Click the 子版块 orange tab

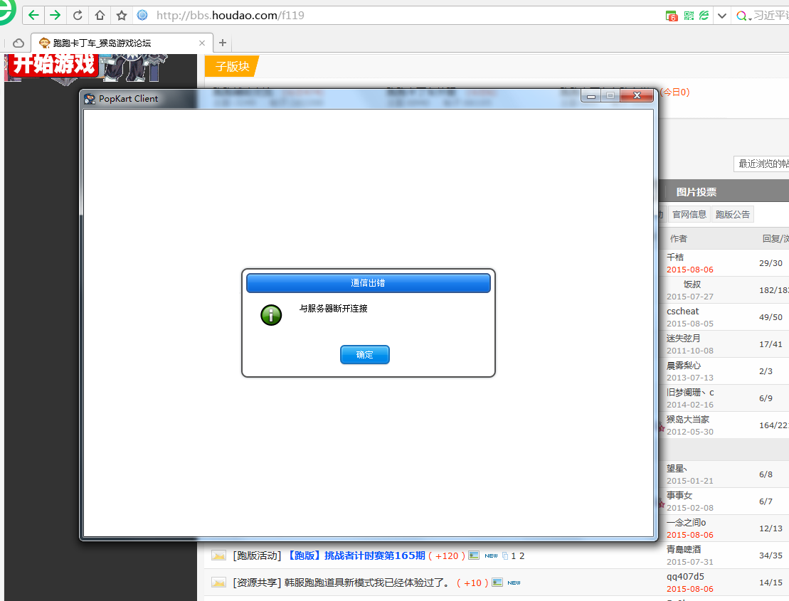point(232,66)
